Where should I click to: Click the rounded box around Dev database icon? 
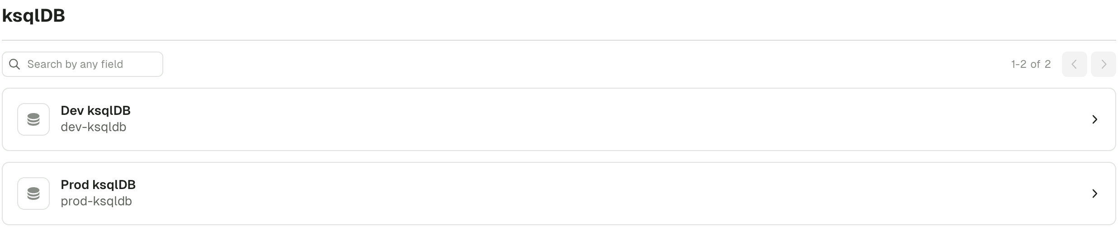point(33,119)
